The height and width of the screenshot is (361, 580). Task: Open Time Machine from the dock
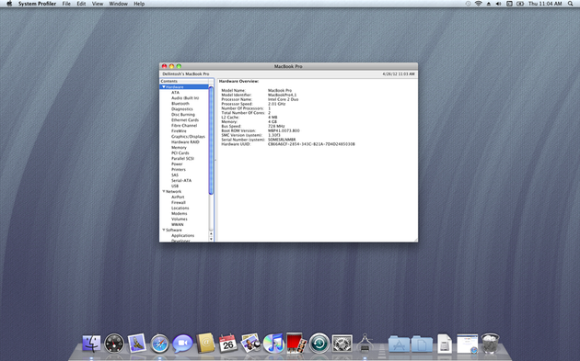point(319,344)
